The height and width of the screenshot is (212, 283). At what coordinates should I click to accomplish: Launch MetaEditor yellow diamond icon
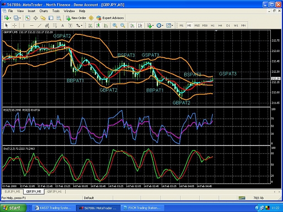[x=91, y=18]
